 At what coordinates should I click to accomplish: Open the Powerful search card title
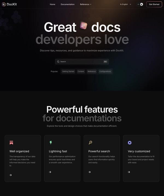click(x=99, y=151)
